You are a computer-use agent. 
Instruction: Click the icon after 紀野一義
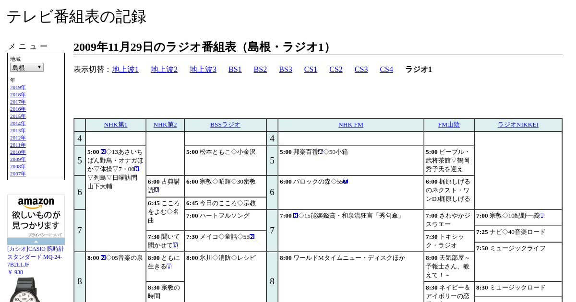tap(542, 216)
